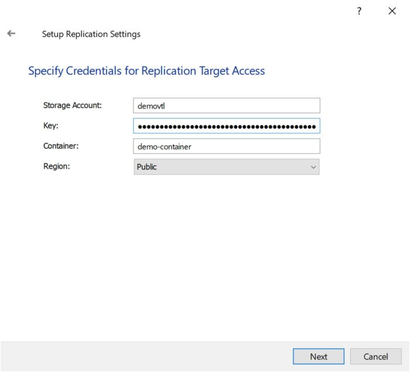Click the Container label text

pyautogui.click(x=61, y=146)
